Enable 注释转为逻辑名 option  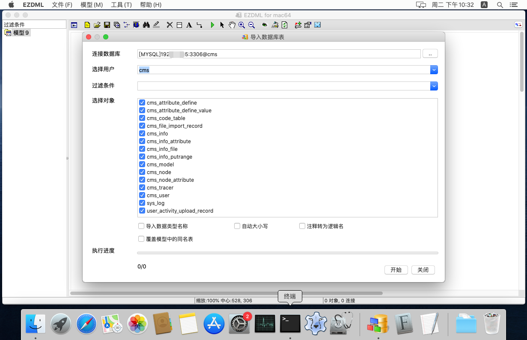[x=302, y=226]
